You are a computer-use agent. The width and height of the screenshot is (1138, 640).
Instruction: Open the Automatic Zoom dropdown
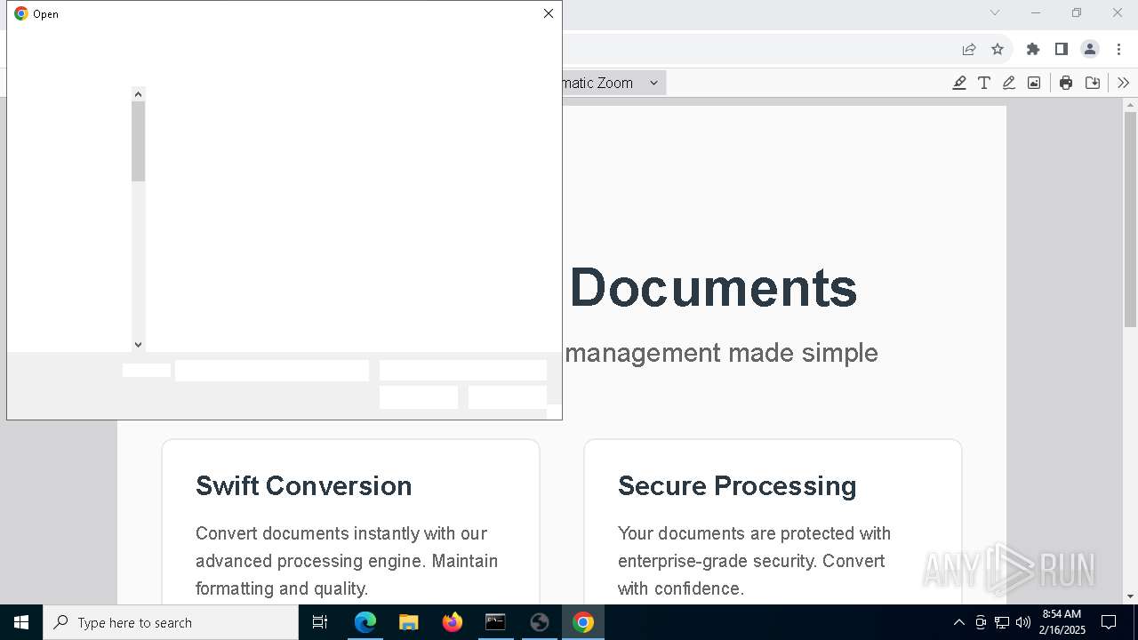[613, 83]
